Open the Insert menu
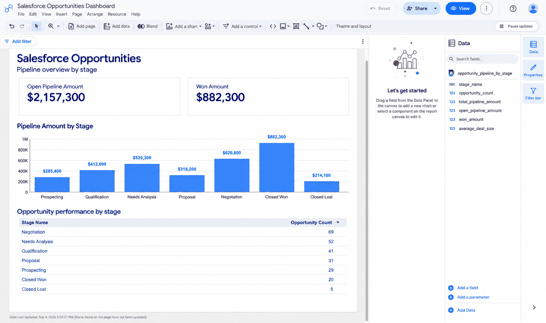 coord(62,14)
